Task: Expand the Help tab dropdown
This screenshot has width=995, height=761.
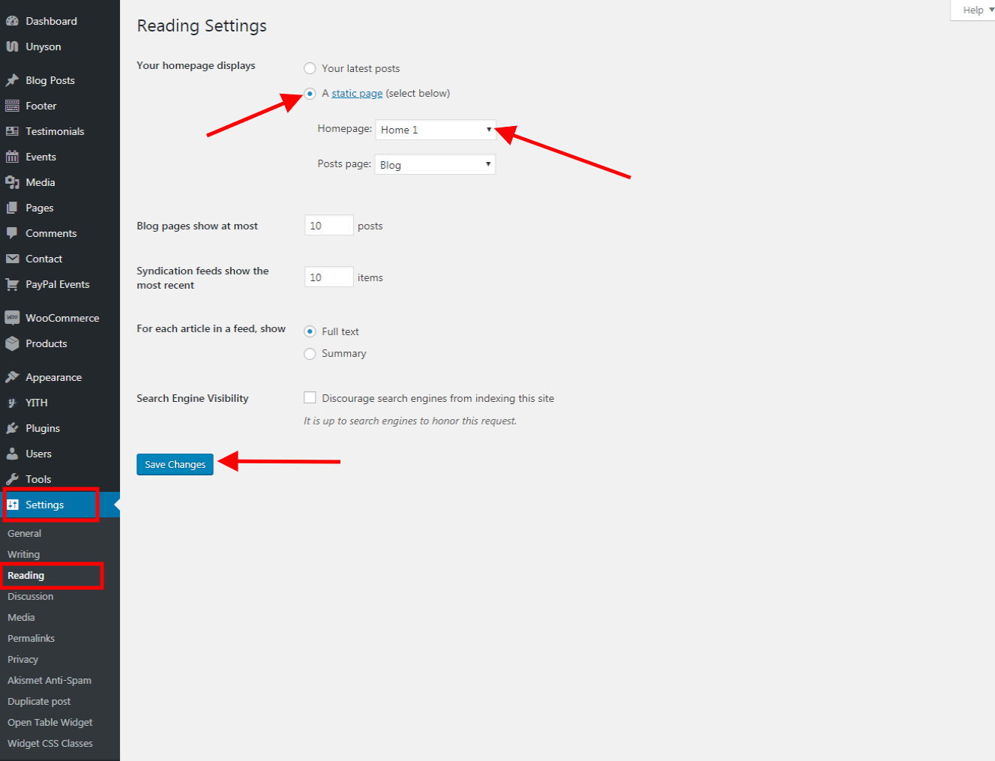Action: (x=977, y=10)
